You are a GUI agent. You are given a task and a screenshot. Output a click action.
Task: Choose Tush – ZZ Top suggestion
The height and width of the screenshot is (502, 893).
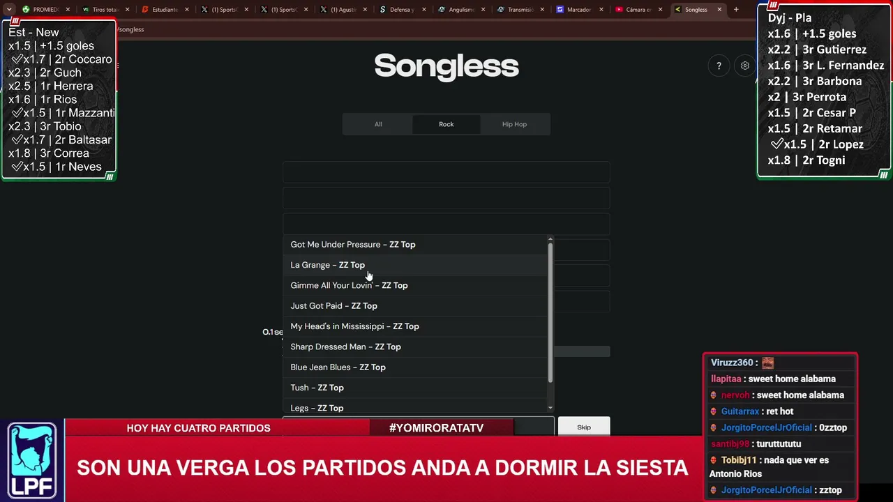pos(415,388)
